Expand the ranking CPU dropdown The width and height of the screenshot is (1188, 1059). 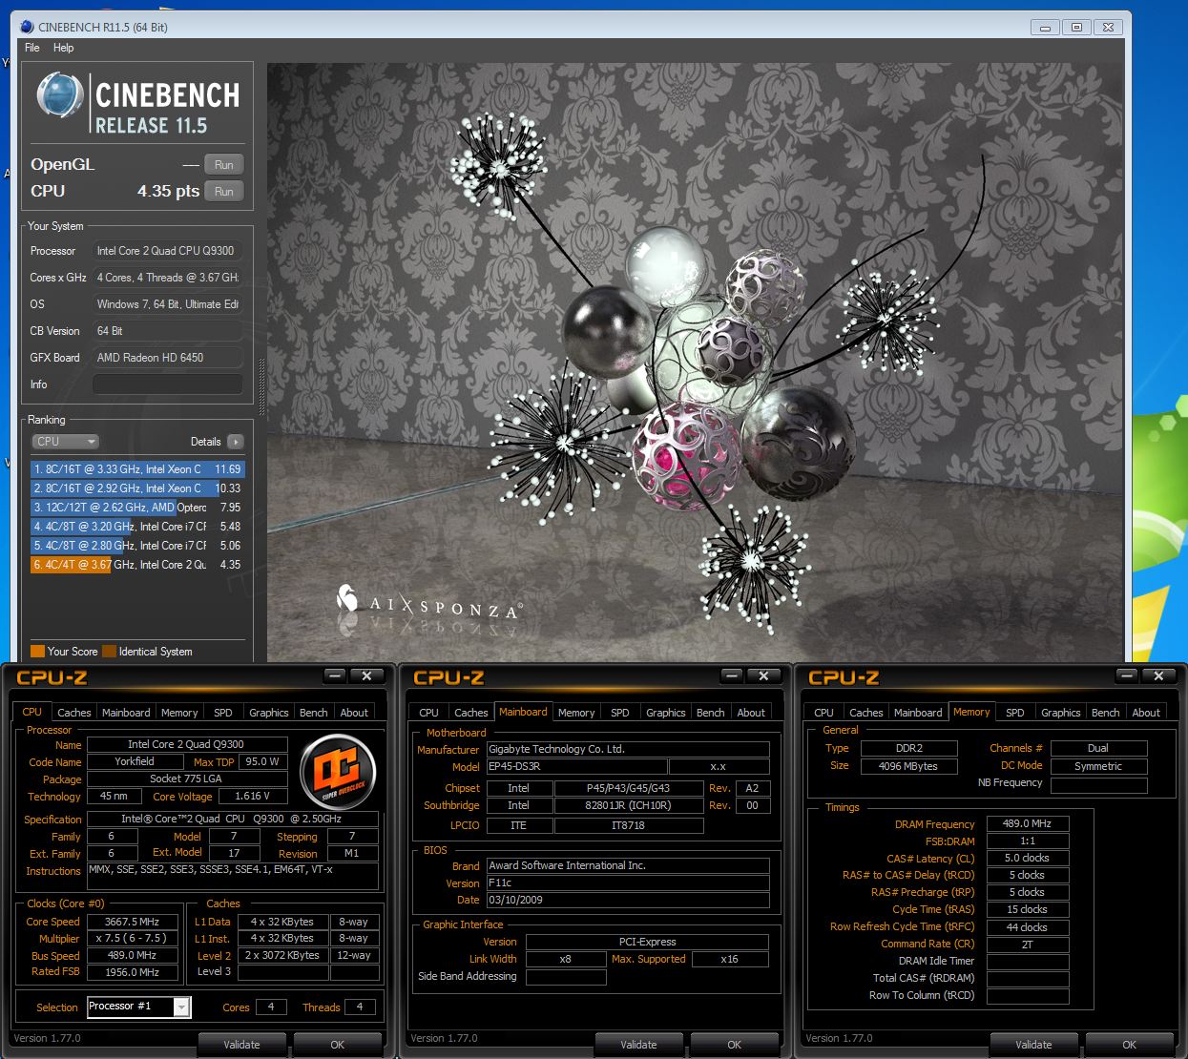click(x=66, y=442)
